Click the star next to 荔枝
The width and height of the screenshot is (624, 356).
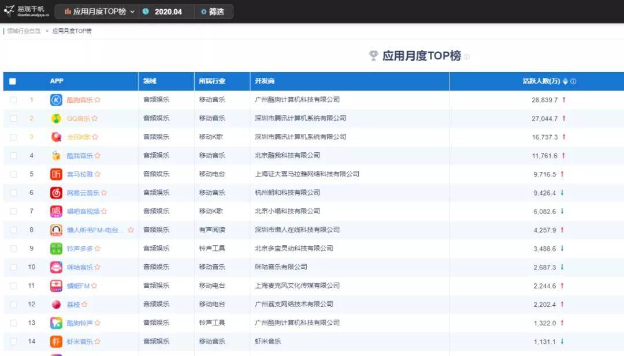[84, 304]
